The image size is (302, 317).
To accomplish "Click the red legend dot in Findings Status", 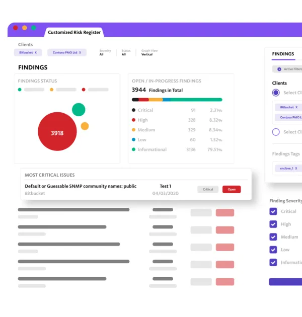I will pos(84,90).
